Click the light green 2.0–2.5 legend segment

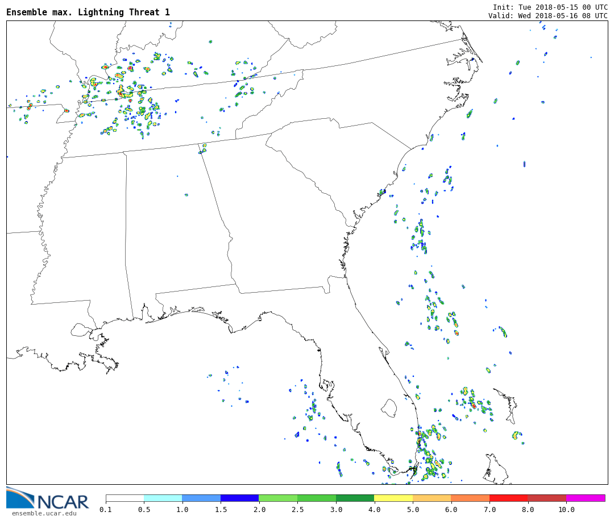[277, 498]
